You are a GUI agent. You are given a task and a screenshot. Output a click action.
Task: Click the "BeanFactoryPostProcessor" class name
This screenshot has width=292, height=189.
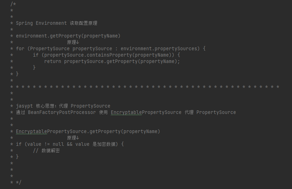point(62,112)
